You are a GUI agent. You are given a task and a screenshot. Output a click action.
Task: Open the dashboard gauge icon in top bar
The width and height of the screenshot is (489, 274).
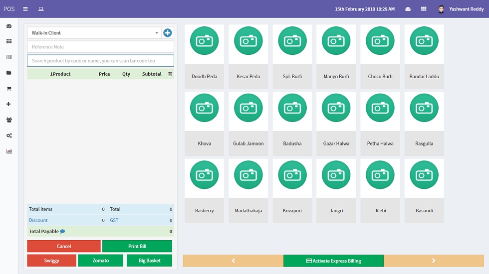tap(408, 9)
